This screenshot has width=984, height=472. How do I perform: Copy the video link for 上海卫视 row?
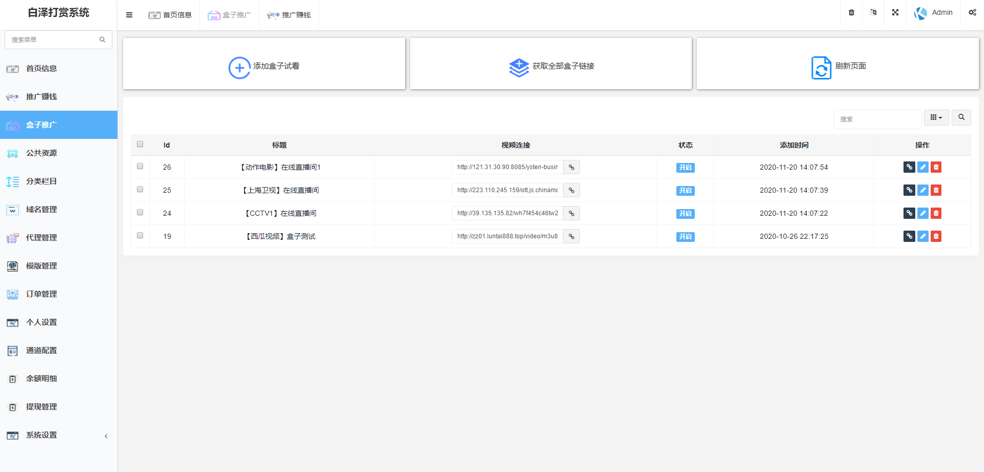pos(571,190)
